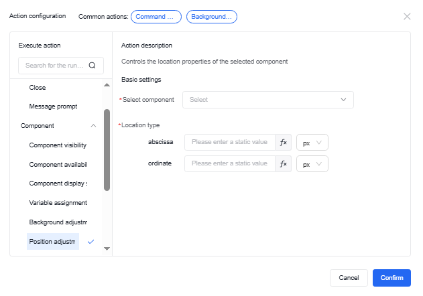423x296 pixels.
Task: Select the Component visibility action
Action: click(x=58, y=145)
